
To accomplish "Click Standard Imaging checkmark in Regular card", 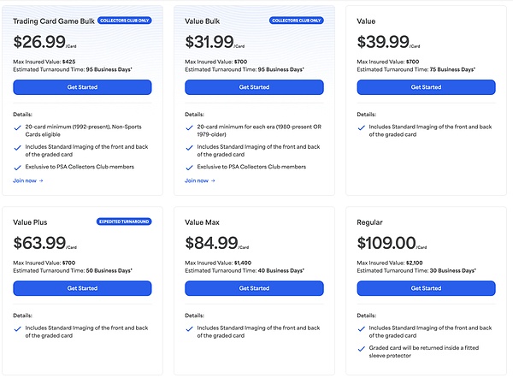I will point(362,328).
